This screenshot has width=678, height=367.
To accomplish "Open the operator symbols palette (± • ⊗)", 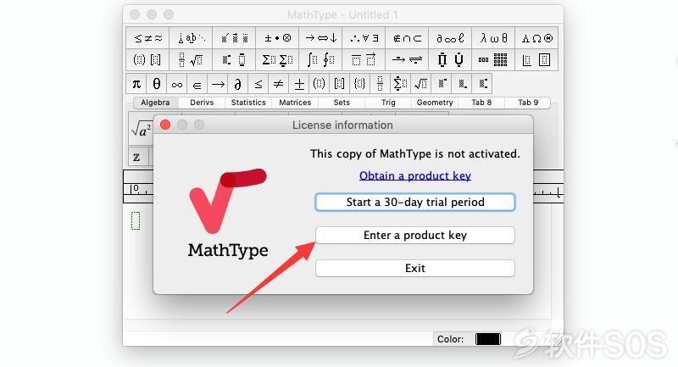I will pyautogui.click(x=277, y=38).
